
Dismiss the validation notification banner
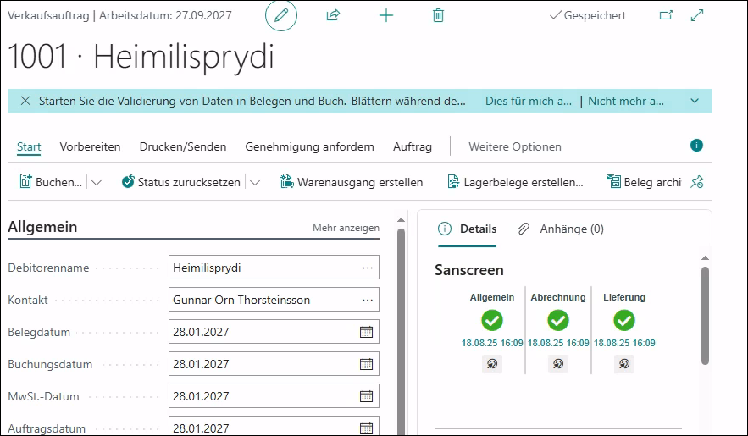coord(24,102)
